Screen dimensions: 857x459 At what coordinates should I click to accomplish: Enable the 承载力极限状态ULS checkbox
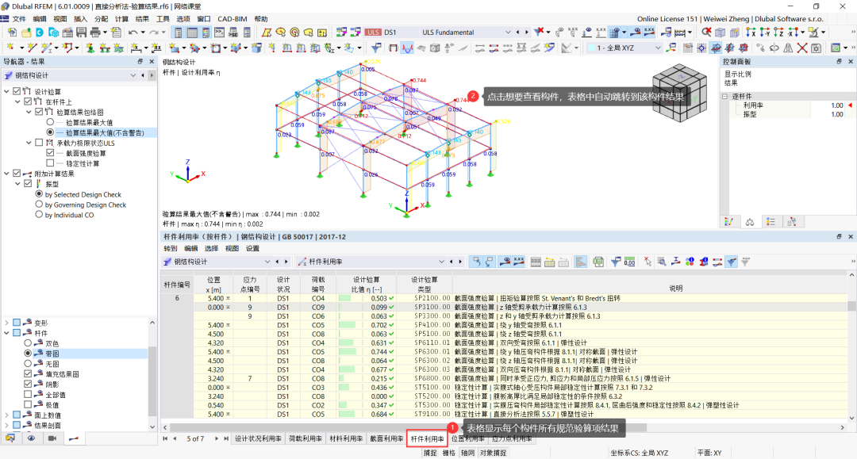click(39, 143)
